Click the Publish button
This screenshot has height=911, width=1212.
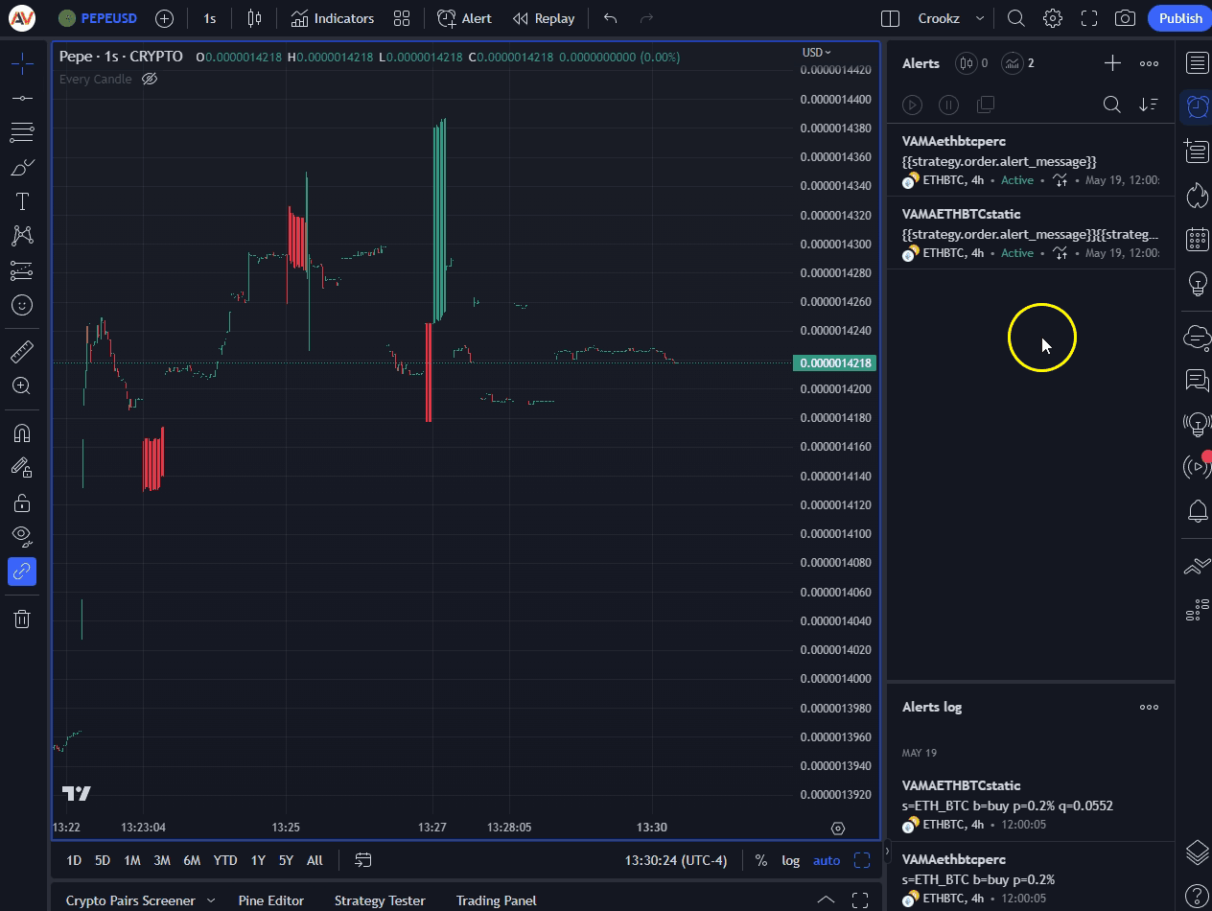click(x=1179, y=18)
